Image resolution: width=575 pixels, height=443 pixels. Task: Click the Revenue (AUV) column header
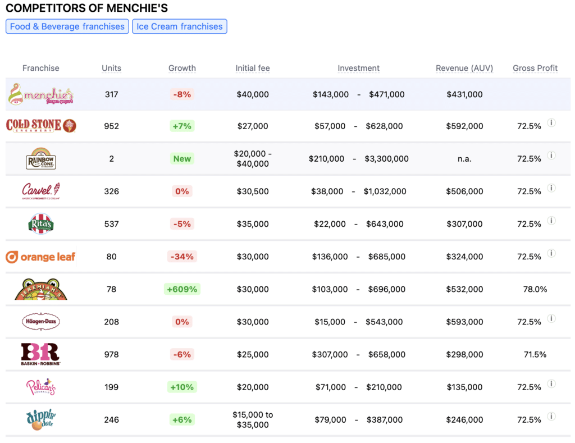pyautogui.click(x=464, y=68)
